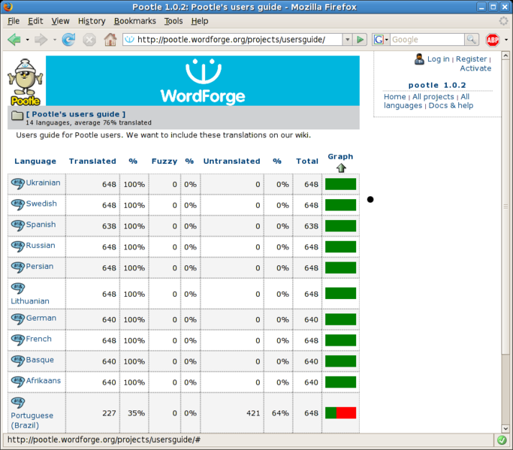This screenshot has height=450, width=513.
Task: Click the green Go arrow beside the URL
Action: pos(361,40)
